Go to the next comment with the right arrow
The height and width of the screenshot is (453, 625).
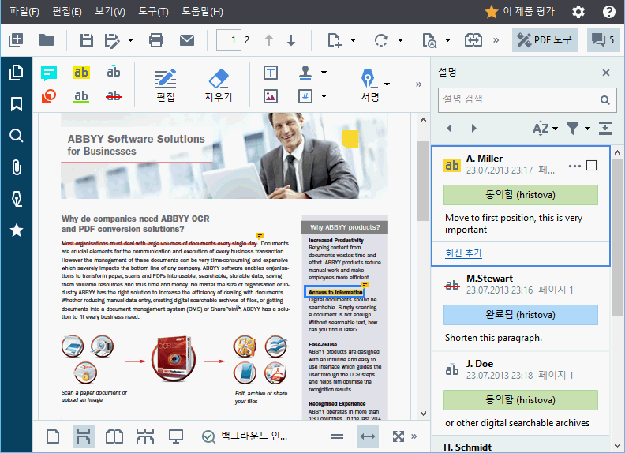[x=473, y=128]
